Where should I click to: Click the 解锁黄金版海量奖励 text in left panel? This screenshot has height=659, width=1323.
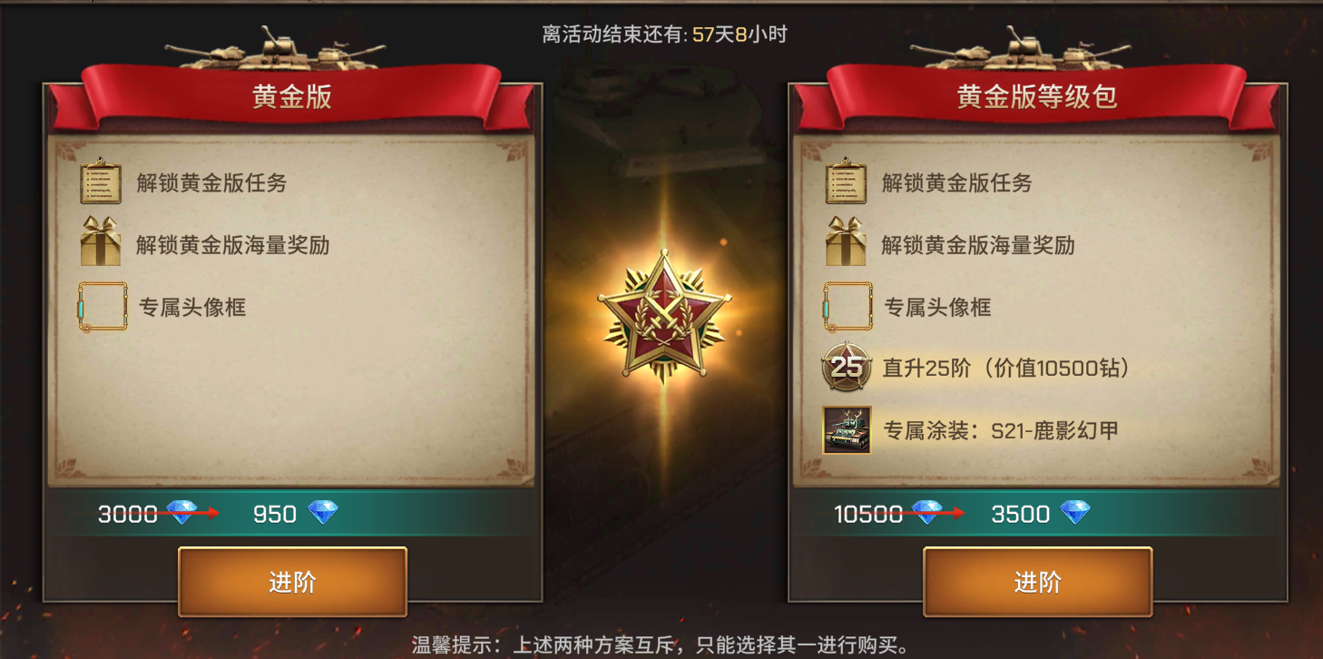[x=232, y=245]
